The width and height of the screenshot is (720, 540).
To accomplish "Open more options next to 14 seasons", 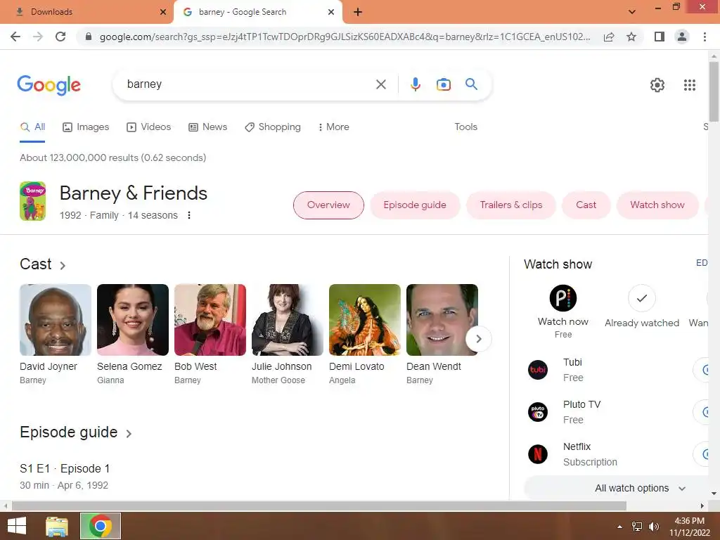I will (188, 215).
